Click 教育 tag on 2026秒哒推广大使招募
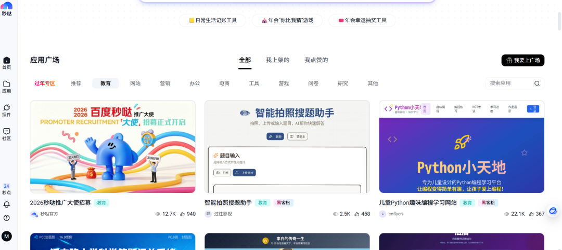562x250 pixels. [101, 203]
